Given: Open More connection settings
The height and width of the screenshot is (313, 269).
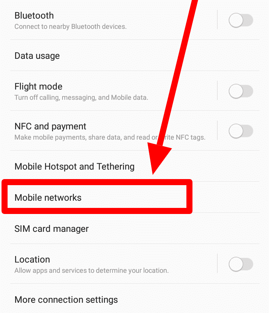Looking at the screenshot, I should (x=66, y=300).
